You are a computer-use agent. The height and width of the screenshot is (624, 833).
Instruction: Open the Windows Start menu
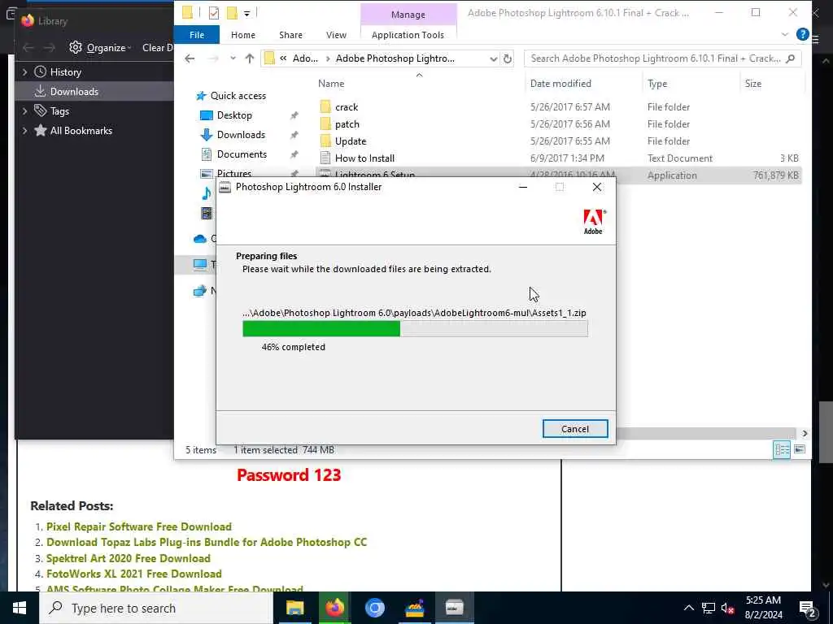point(20,608)
